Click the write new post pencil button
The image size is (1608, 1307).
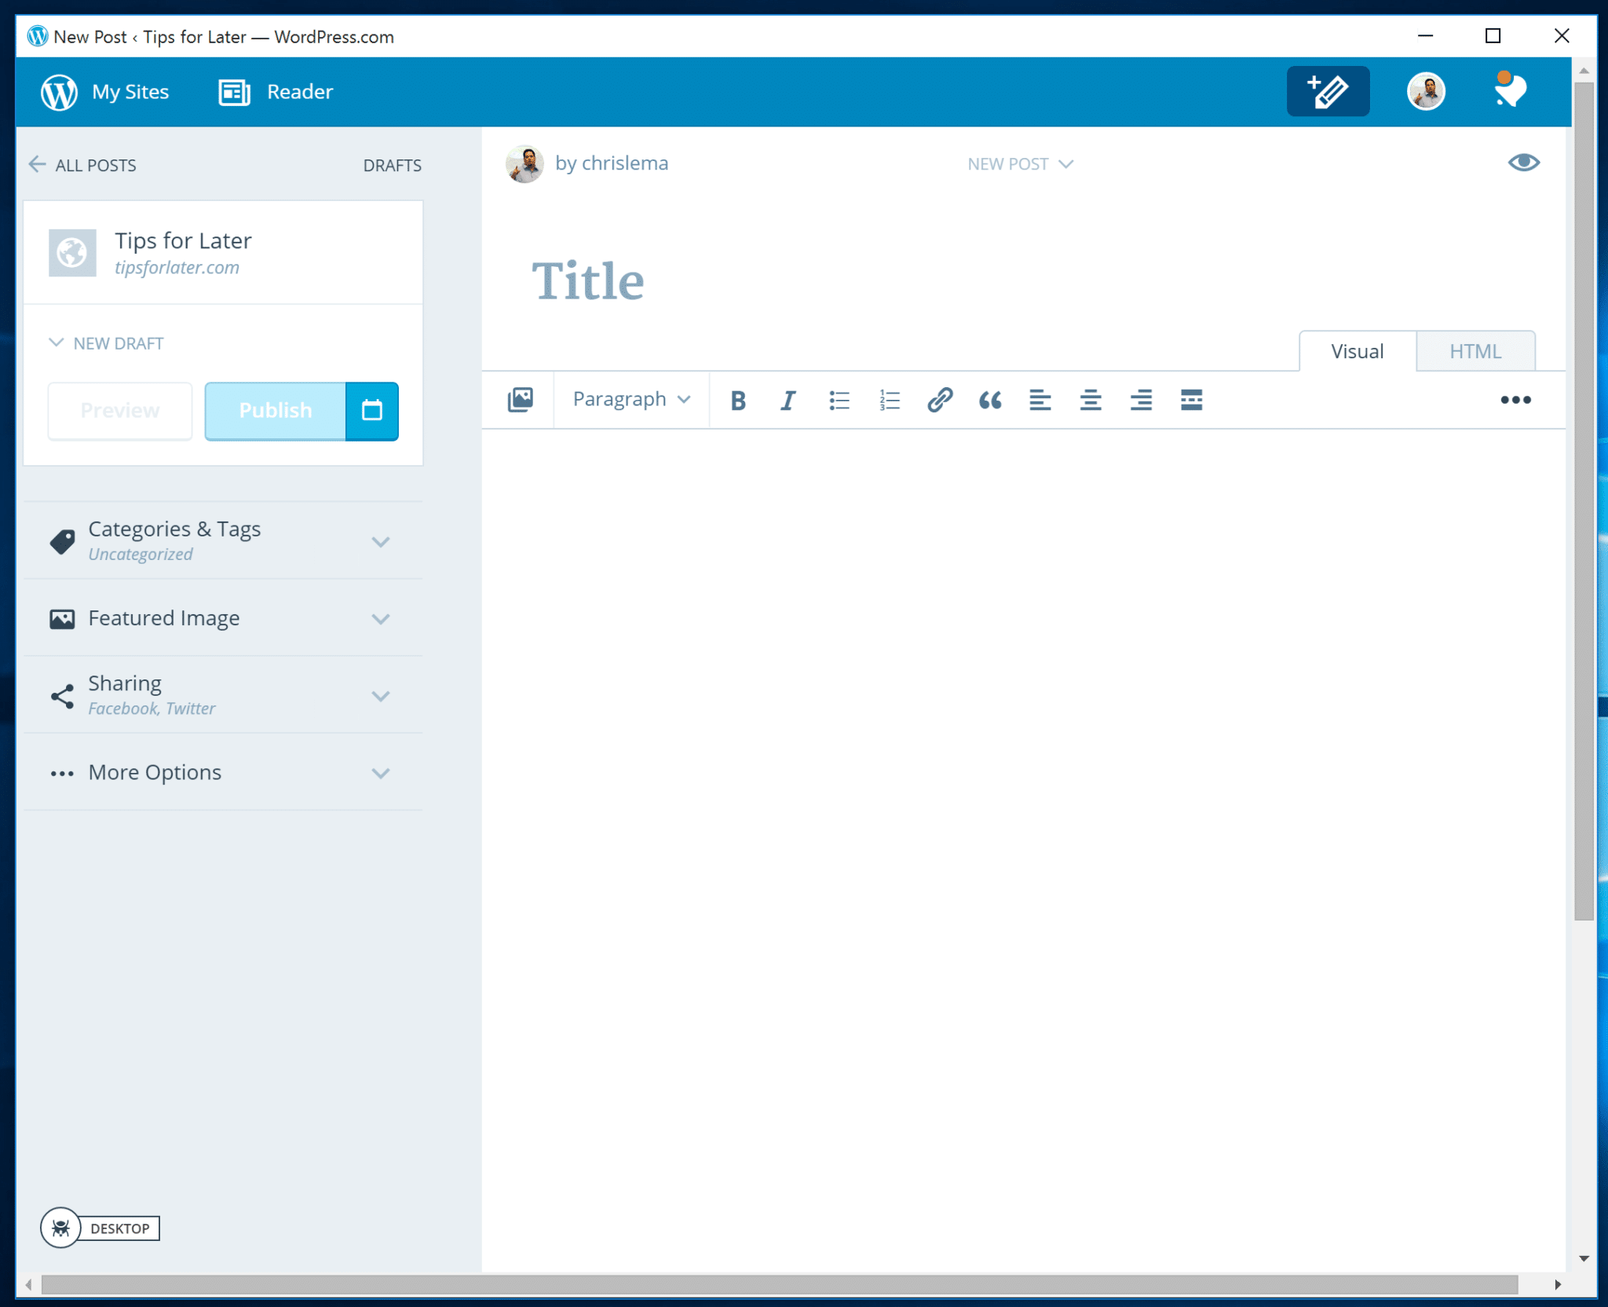(x=1328, y=91)
